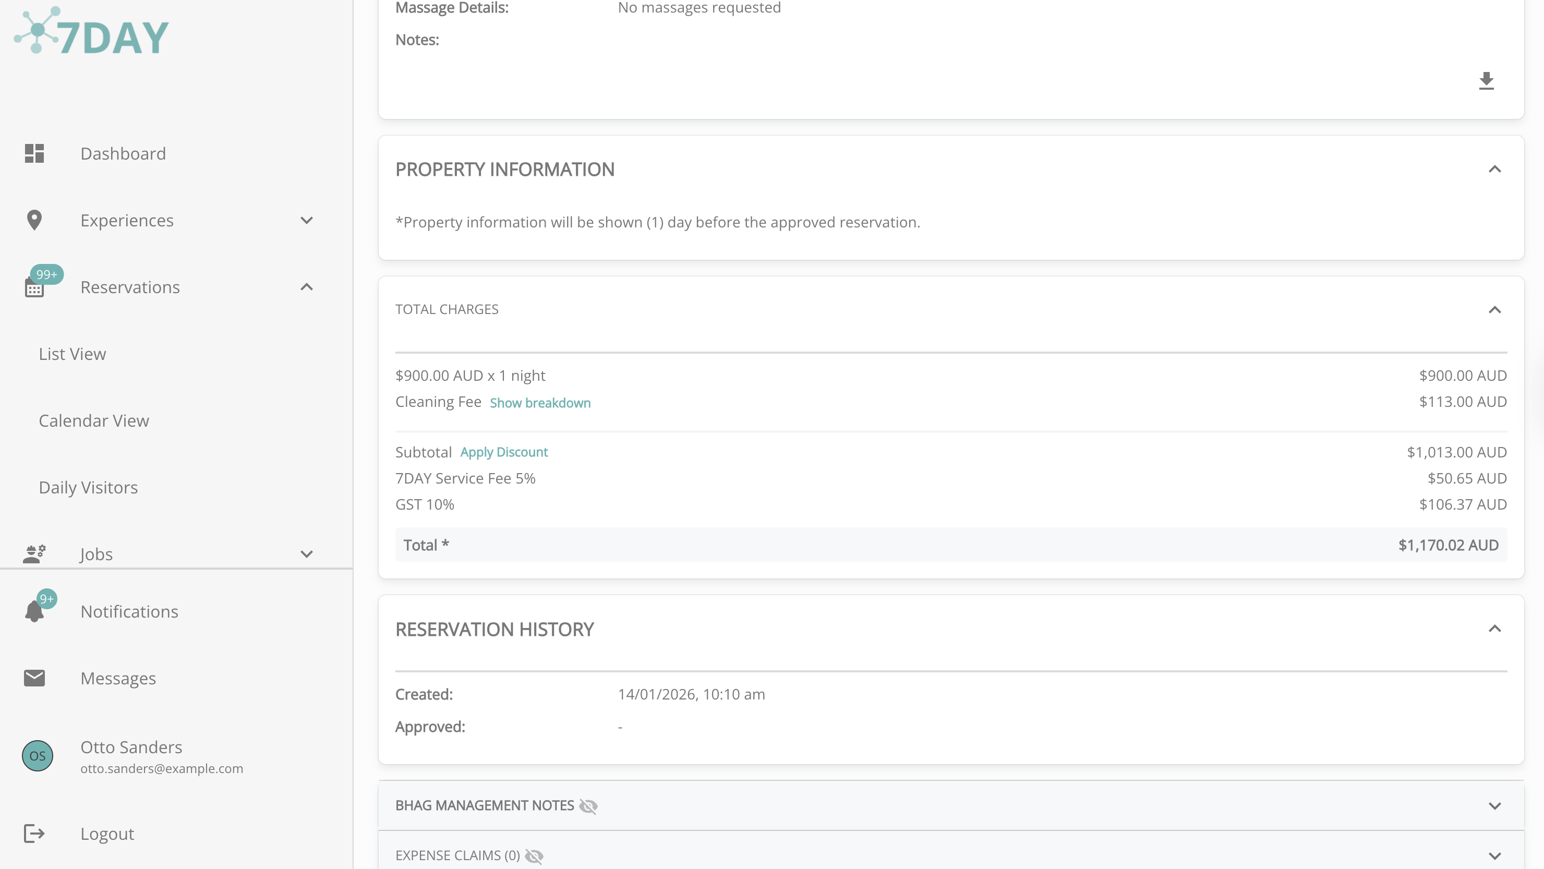
Task: Click the Apply Discount link
Action: (503, 452)
